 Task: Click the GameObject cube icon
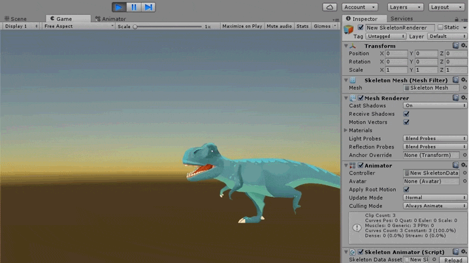pyautogui.click(x=349, y=29)
